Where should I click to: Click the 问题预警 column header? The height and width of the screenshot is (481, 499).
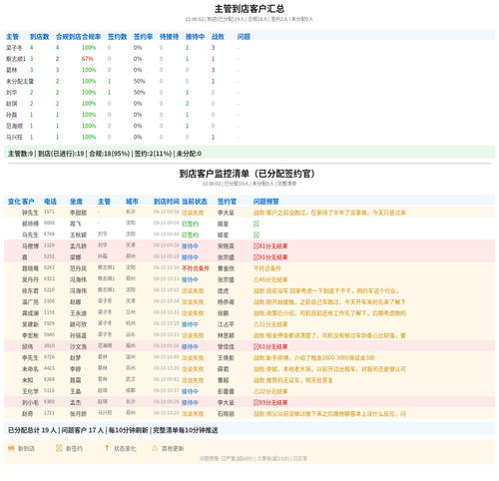pos(266,202)
